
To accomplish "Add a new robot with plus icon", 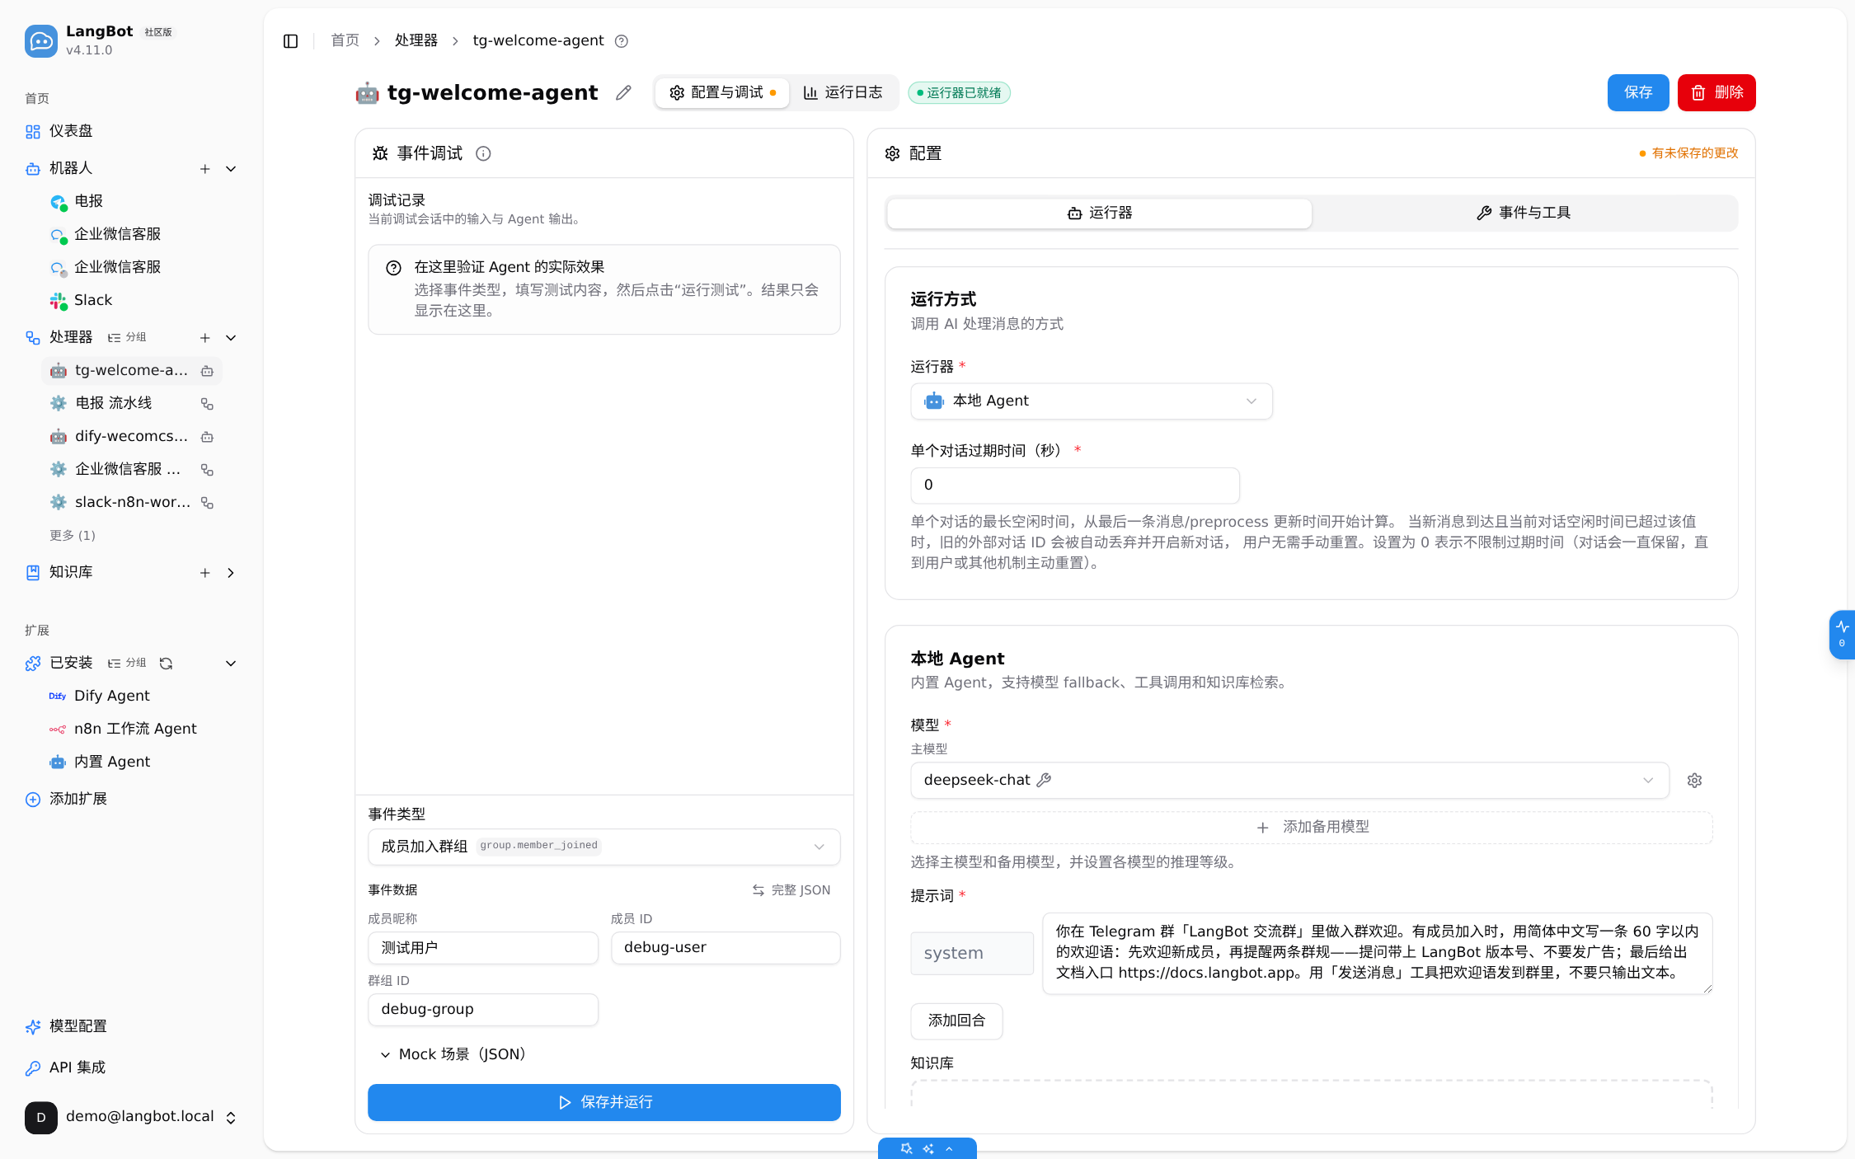I will tap(205, 168).
